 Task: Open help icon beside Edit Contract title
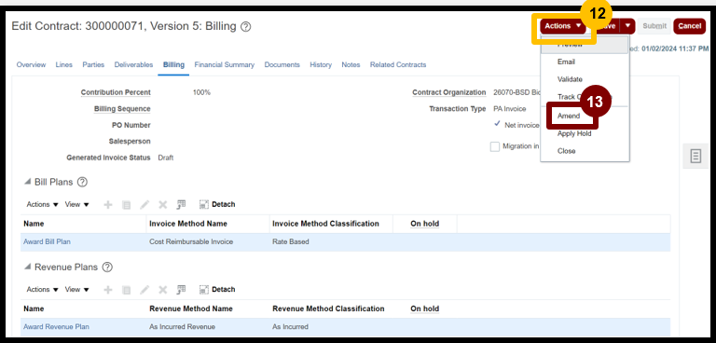coord(246,26)
